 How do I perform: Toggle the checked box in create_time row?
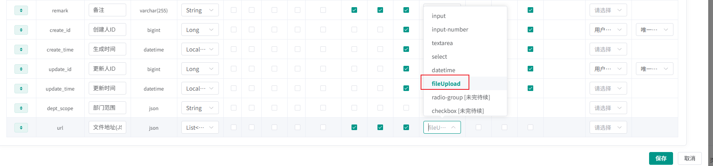pos(406,49)
